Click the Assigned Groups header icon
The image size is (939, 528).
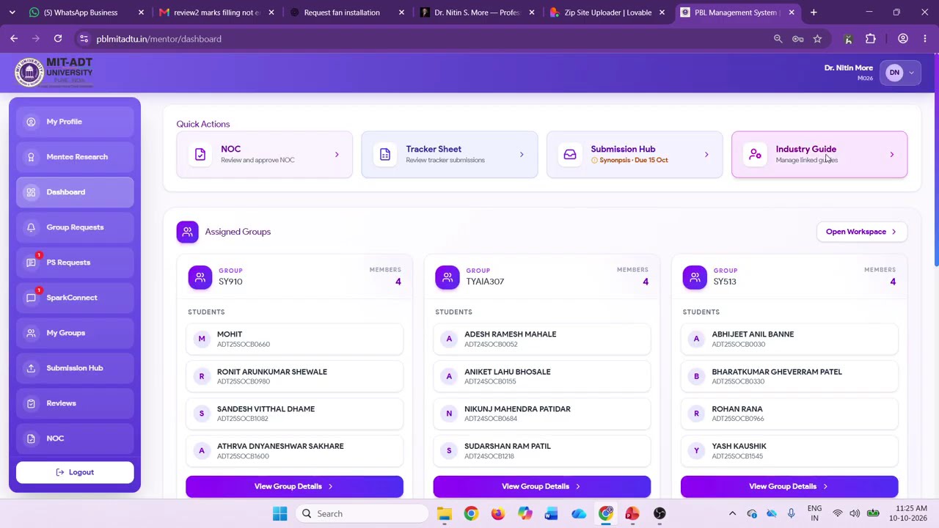[x=187, y=232]
